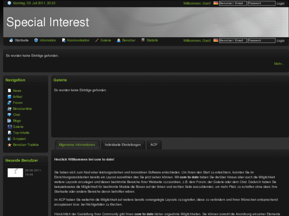Screen dimensions: 289x216
Task: Click the German flag in top bar
Action: coord(215,3)
